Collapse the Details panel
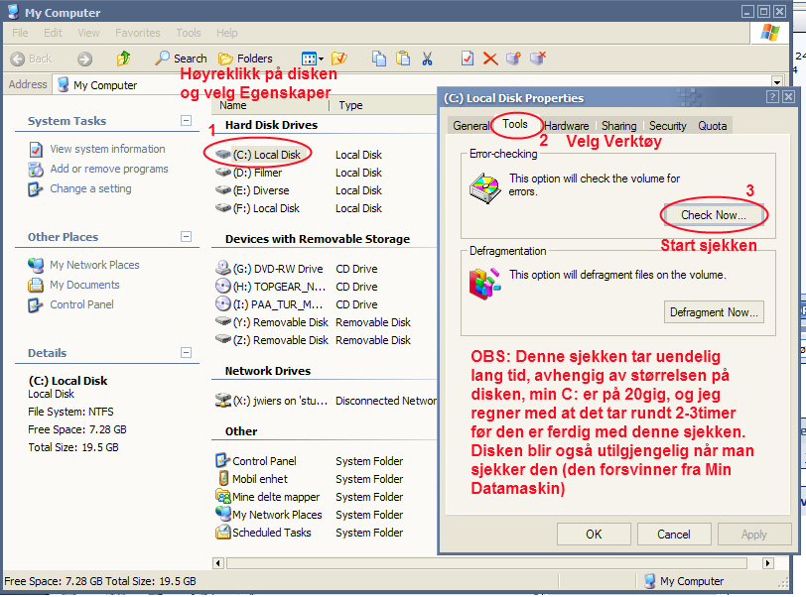806x597 pixels. click(186, 352)
